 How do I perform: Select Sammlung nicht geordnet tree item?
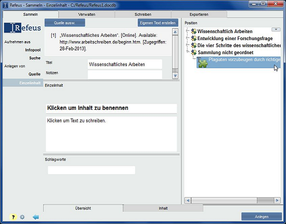[226, 53]
